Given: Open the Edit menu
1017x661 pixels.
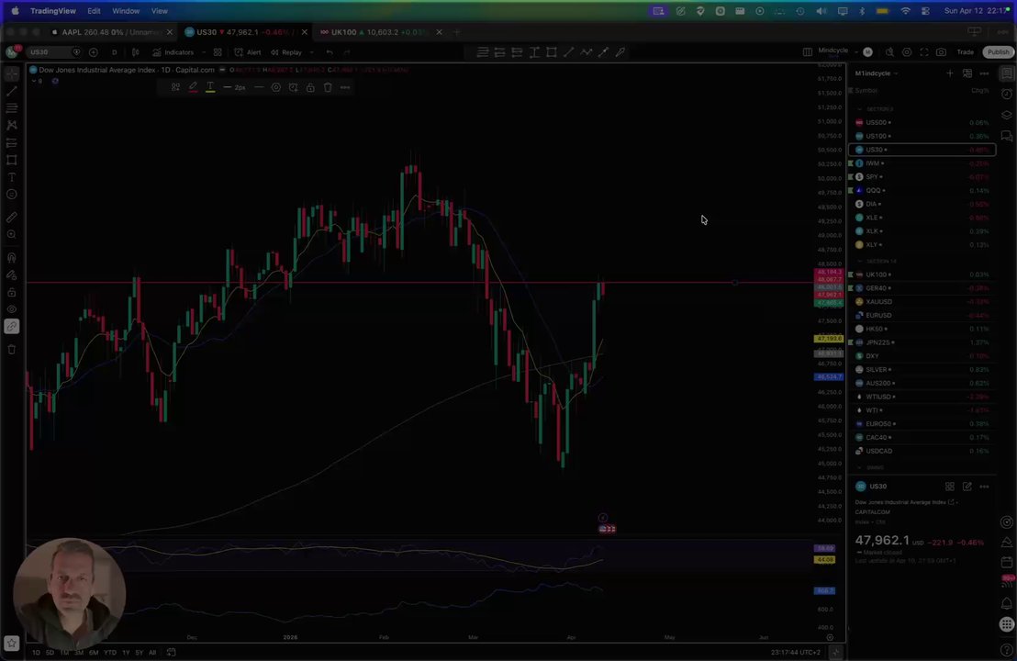Looking at the screenshot, I should (x=94, y=11).
